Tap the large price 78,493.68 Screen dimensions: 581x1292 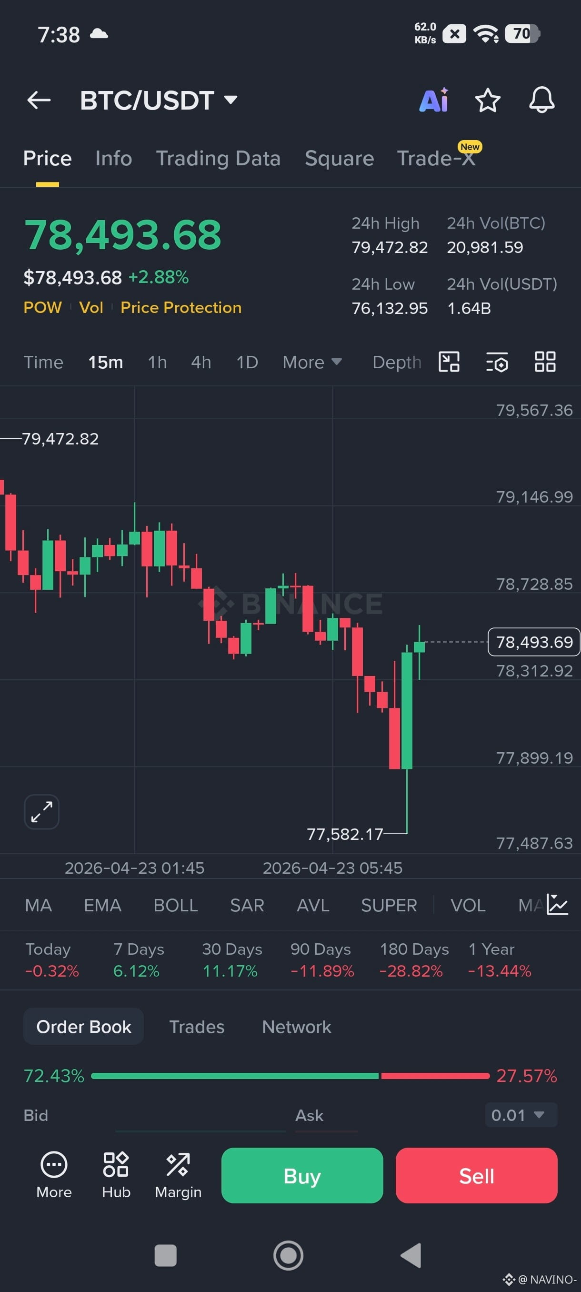[x=123, y=235]
